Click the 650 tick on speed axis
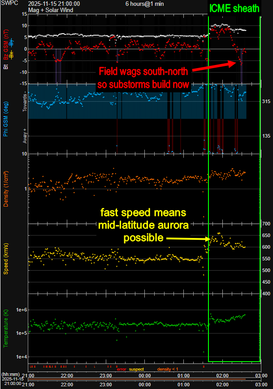273x389 pixels. 266,235
